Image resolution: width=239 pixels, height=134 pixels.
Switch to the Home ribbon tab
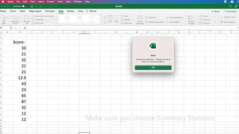[3, 11]
